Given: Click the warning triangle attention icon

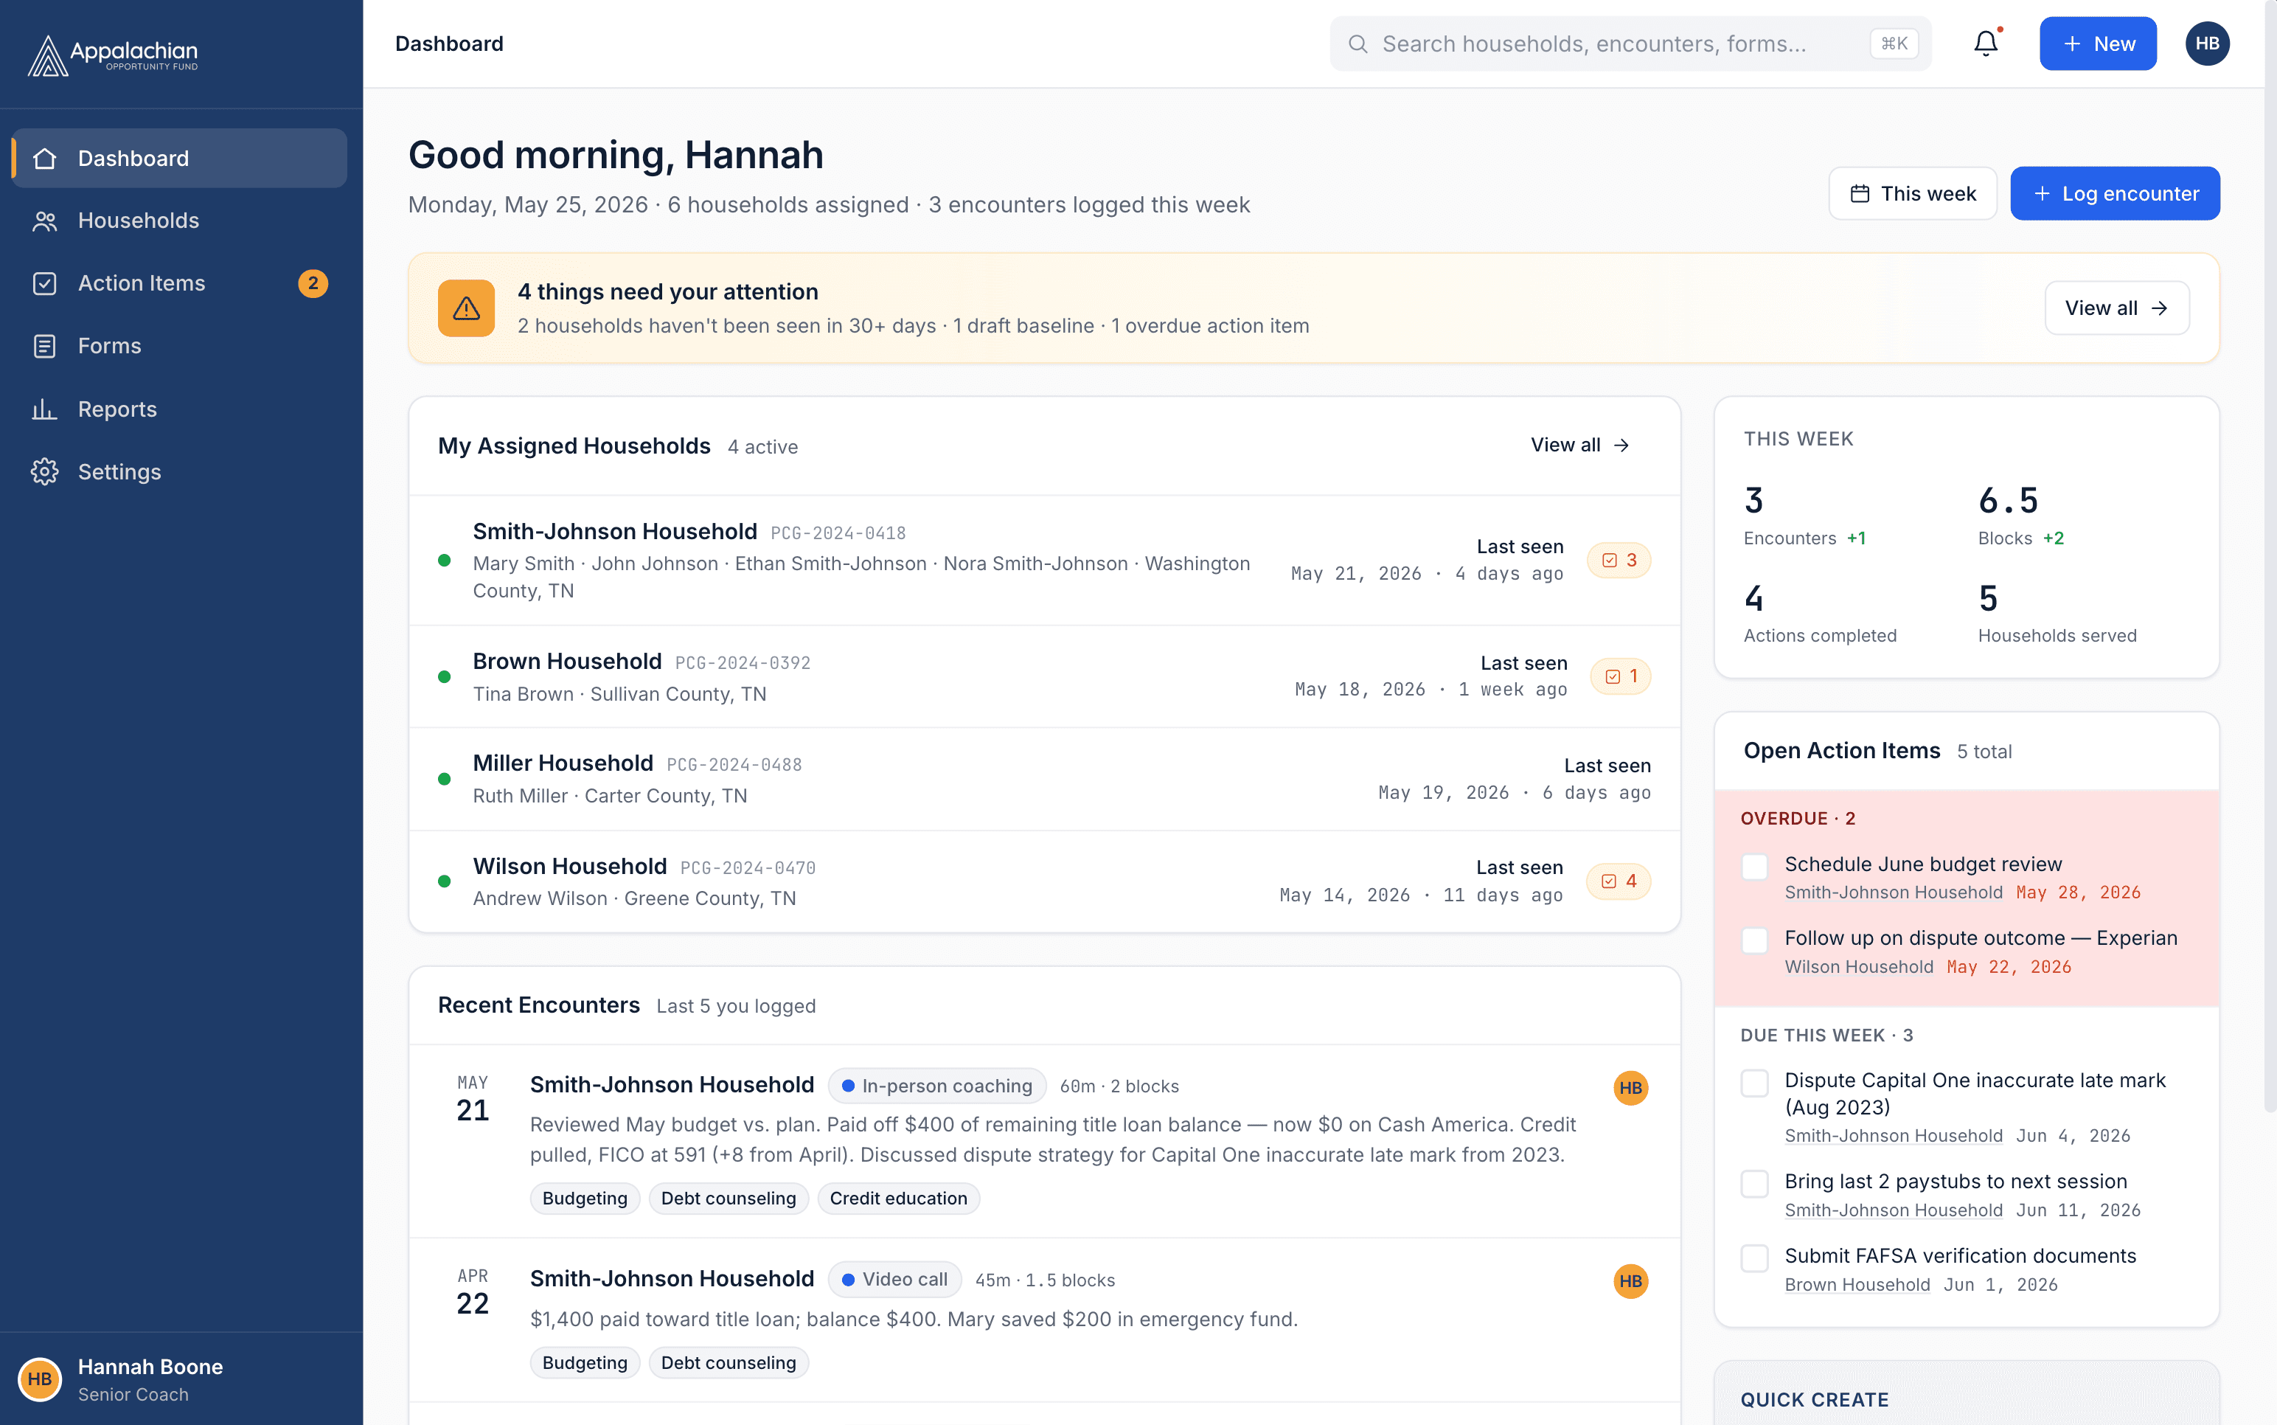Looking at the screenshot, I should [466, 308].
